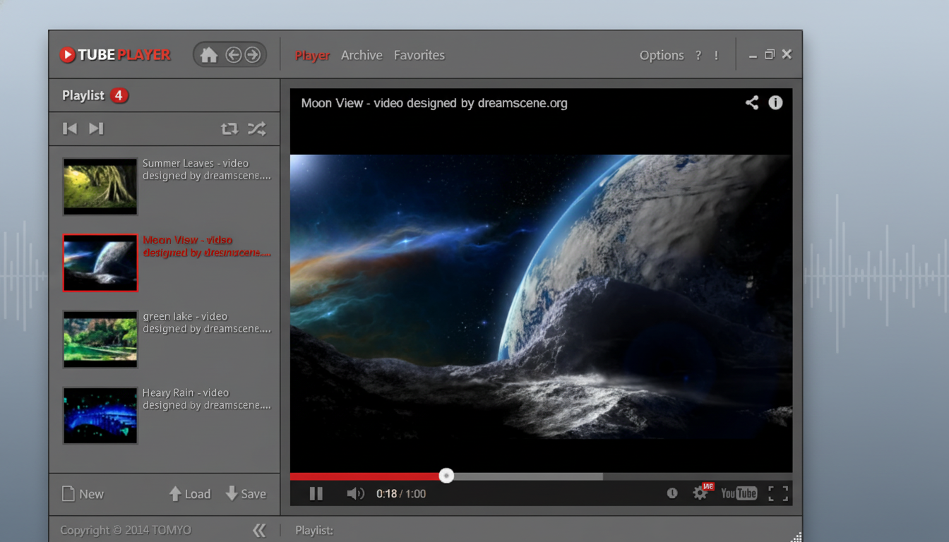
Task: Show video info with the i icon
Action: (x=775, y=103)
